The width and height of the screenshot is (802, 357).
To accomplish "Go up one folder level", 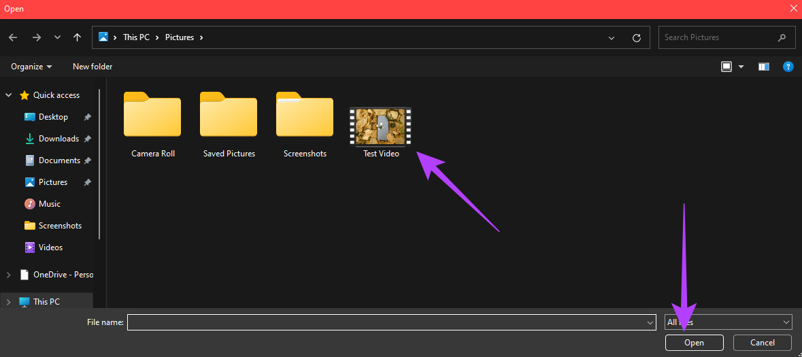I will [x=78, y=37].
